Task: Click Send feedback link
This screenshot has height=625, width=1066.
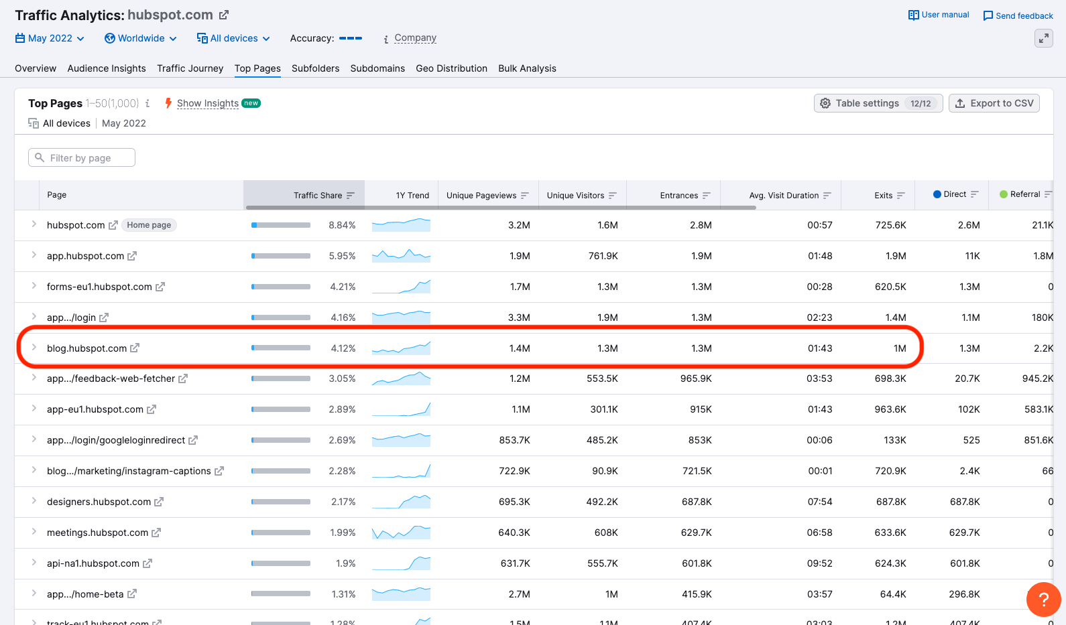Action: point(1024,16)
